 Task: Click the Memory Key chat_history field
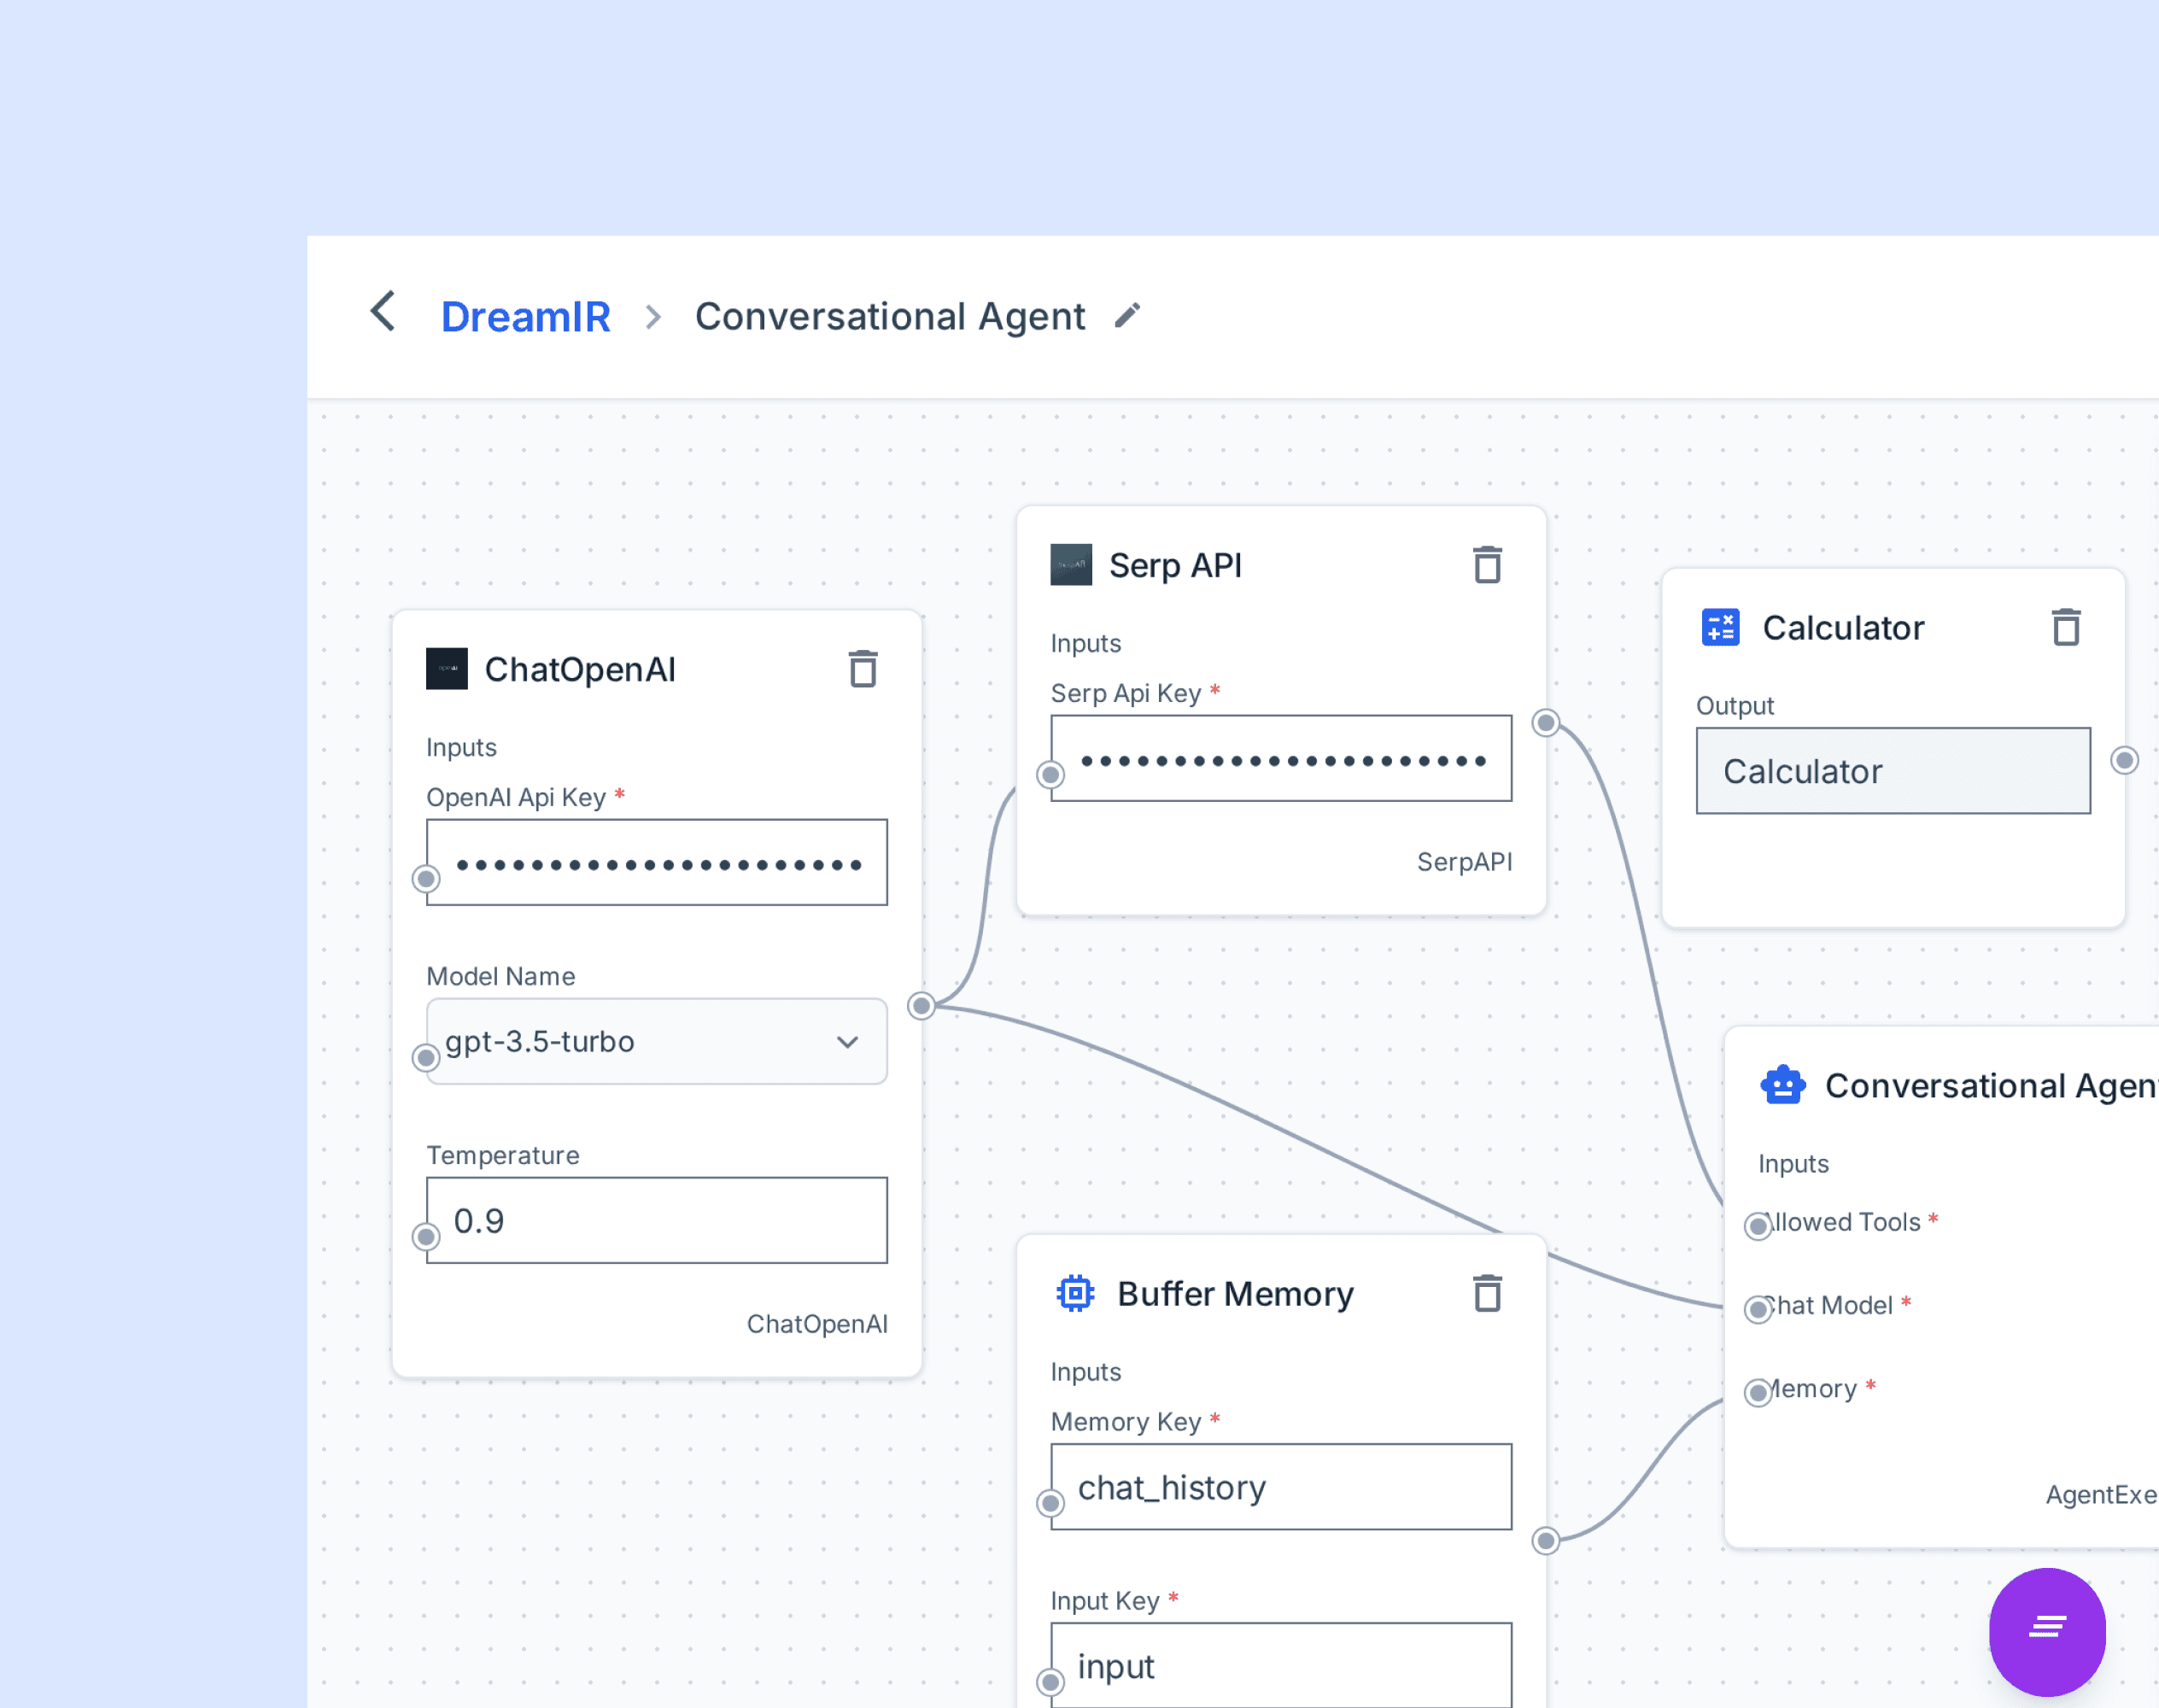tap(1281, 1487)
